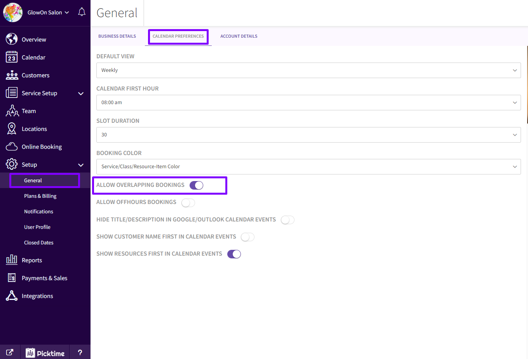Open the Reports bar-chart icon
Image resolution: width=528 pixels, height=359 pixels.
tap(12, 260)
